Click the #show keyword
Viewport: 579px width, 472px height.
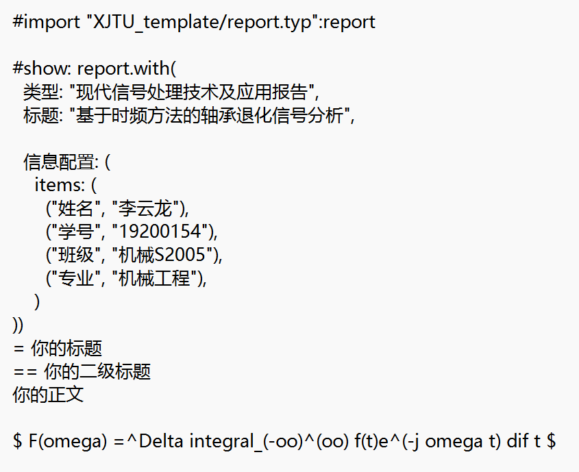click(x=42, y=69)
